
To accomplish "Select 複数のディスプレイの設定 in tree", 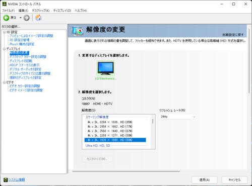I will (x=25, y=77).
